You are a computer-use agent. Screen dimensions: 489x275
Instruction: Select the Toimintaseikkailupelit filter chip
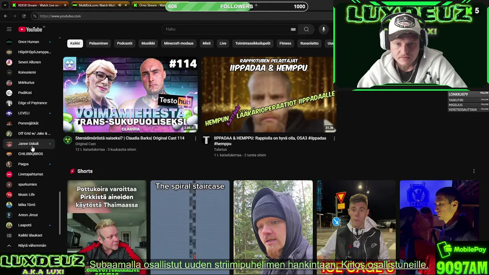(253, 43)
